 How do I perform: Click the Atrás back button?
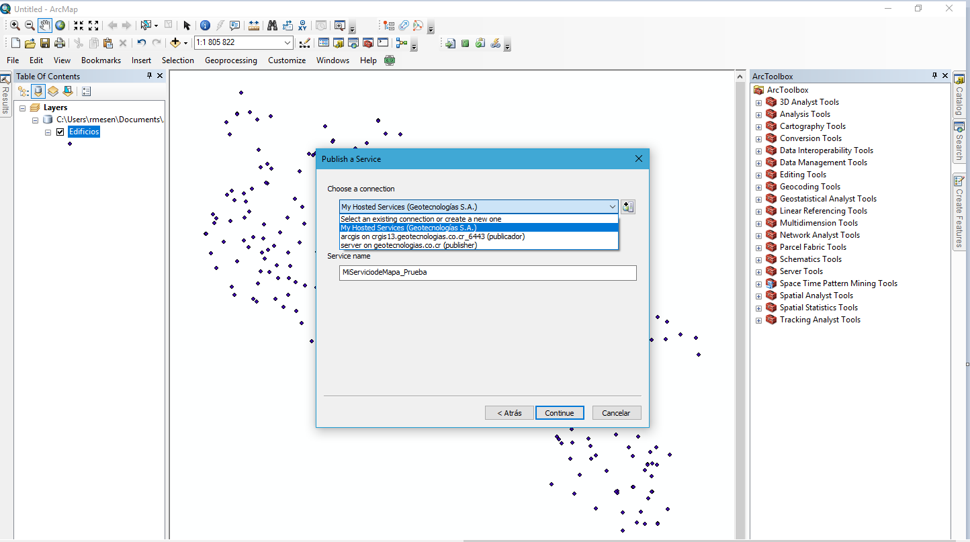point(509,412)
